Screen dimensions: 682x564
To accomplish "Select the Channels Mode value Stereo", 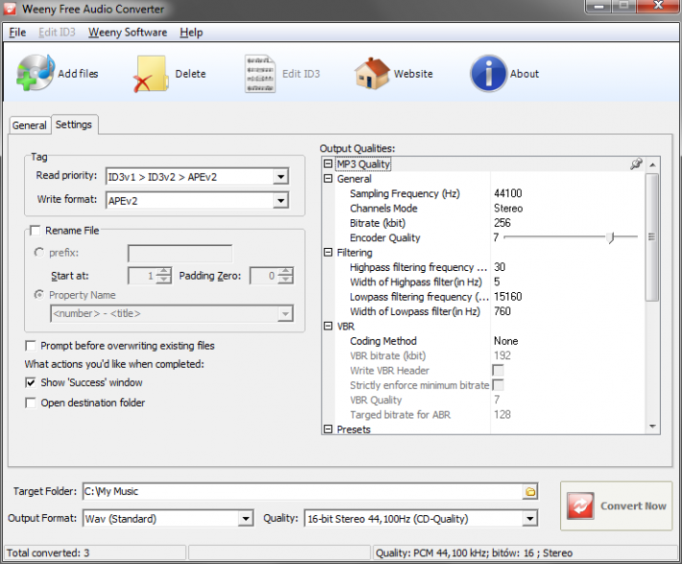I will 508,208.
